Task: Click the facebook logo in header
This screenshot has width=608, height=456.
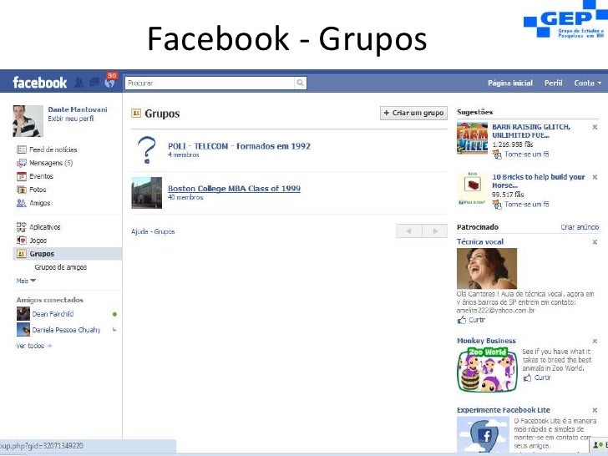Action: coord(40,83)
